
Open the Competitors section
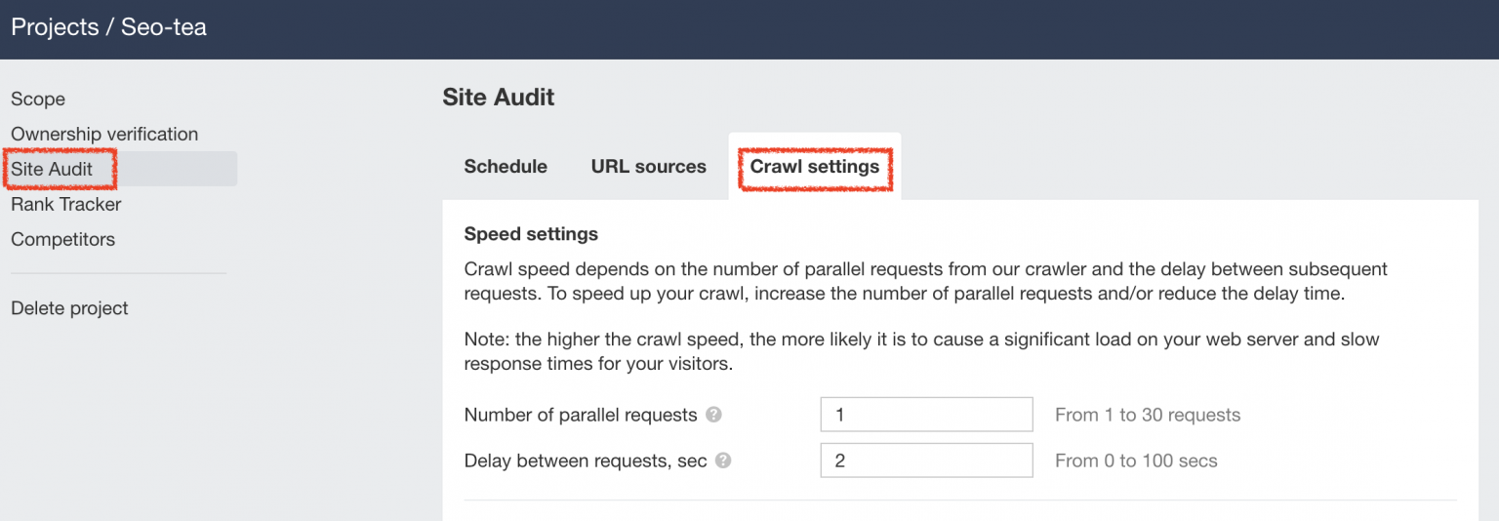tap(62, 240)
